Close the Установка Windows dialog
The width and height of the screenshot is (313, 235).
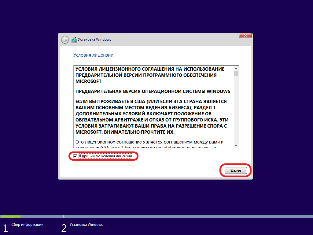(245, 36)
